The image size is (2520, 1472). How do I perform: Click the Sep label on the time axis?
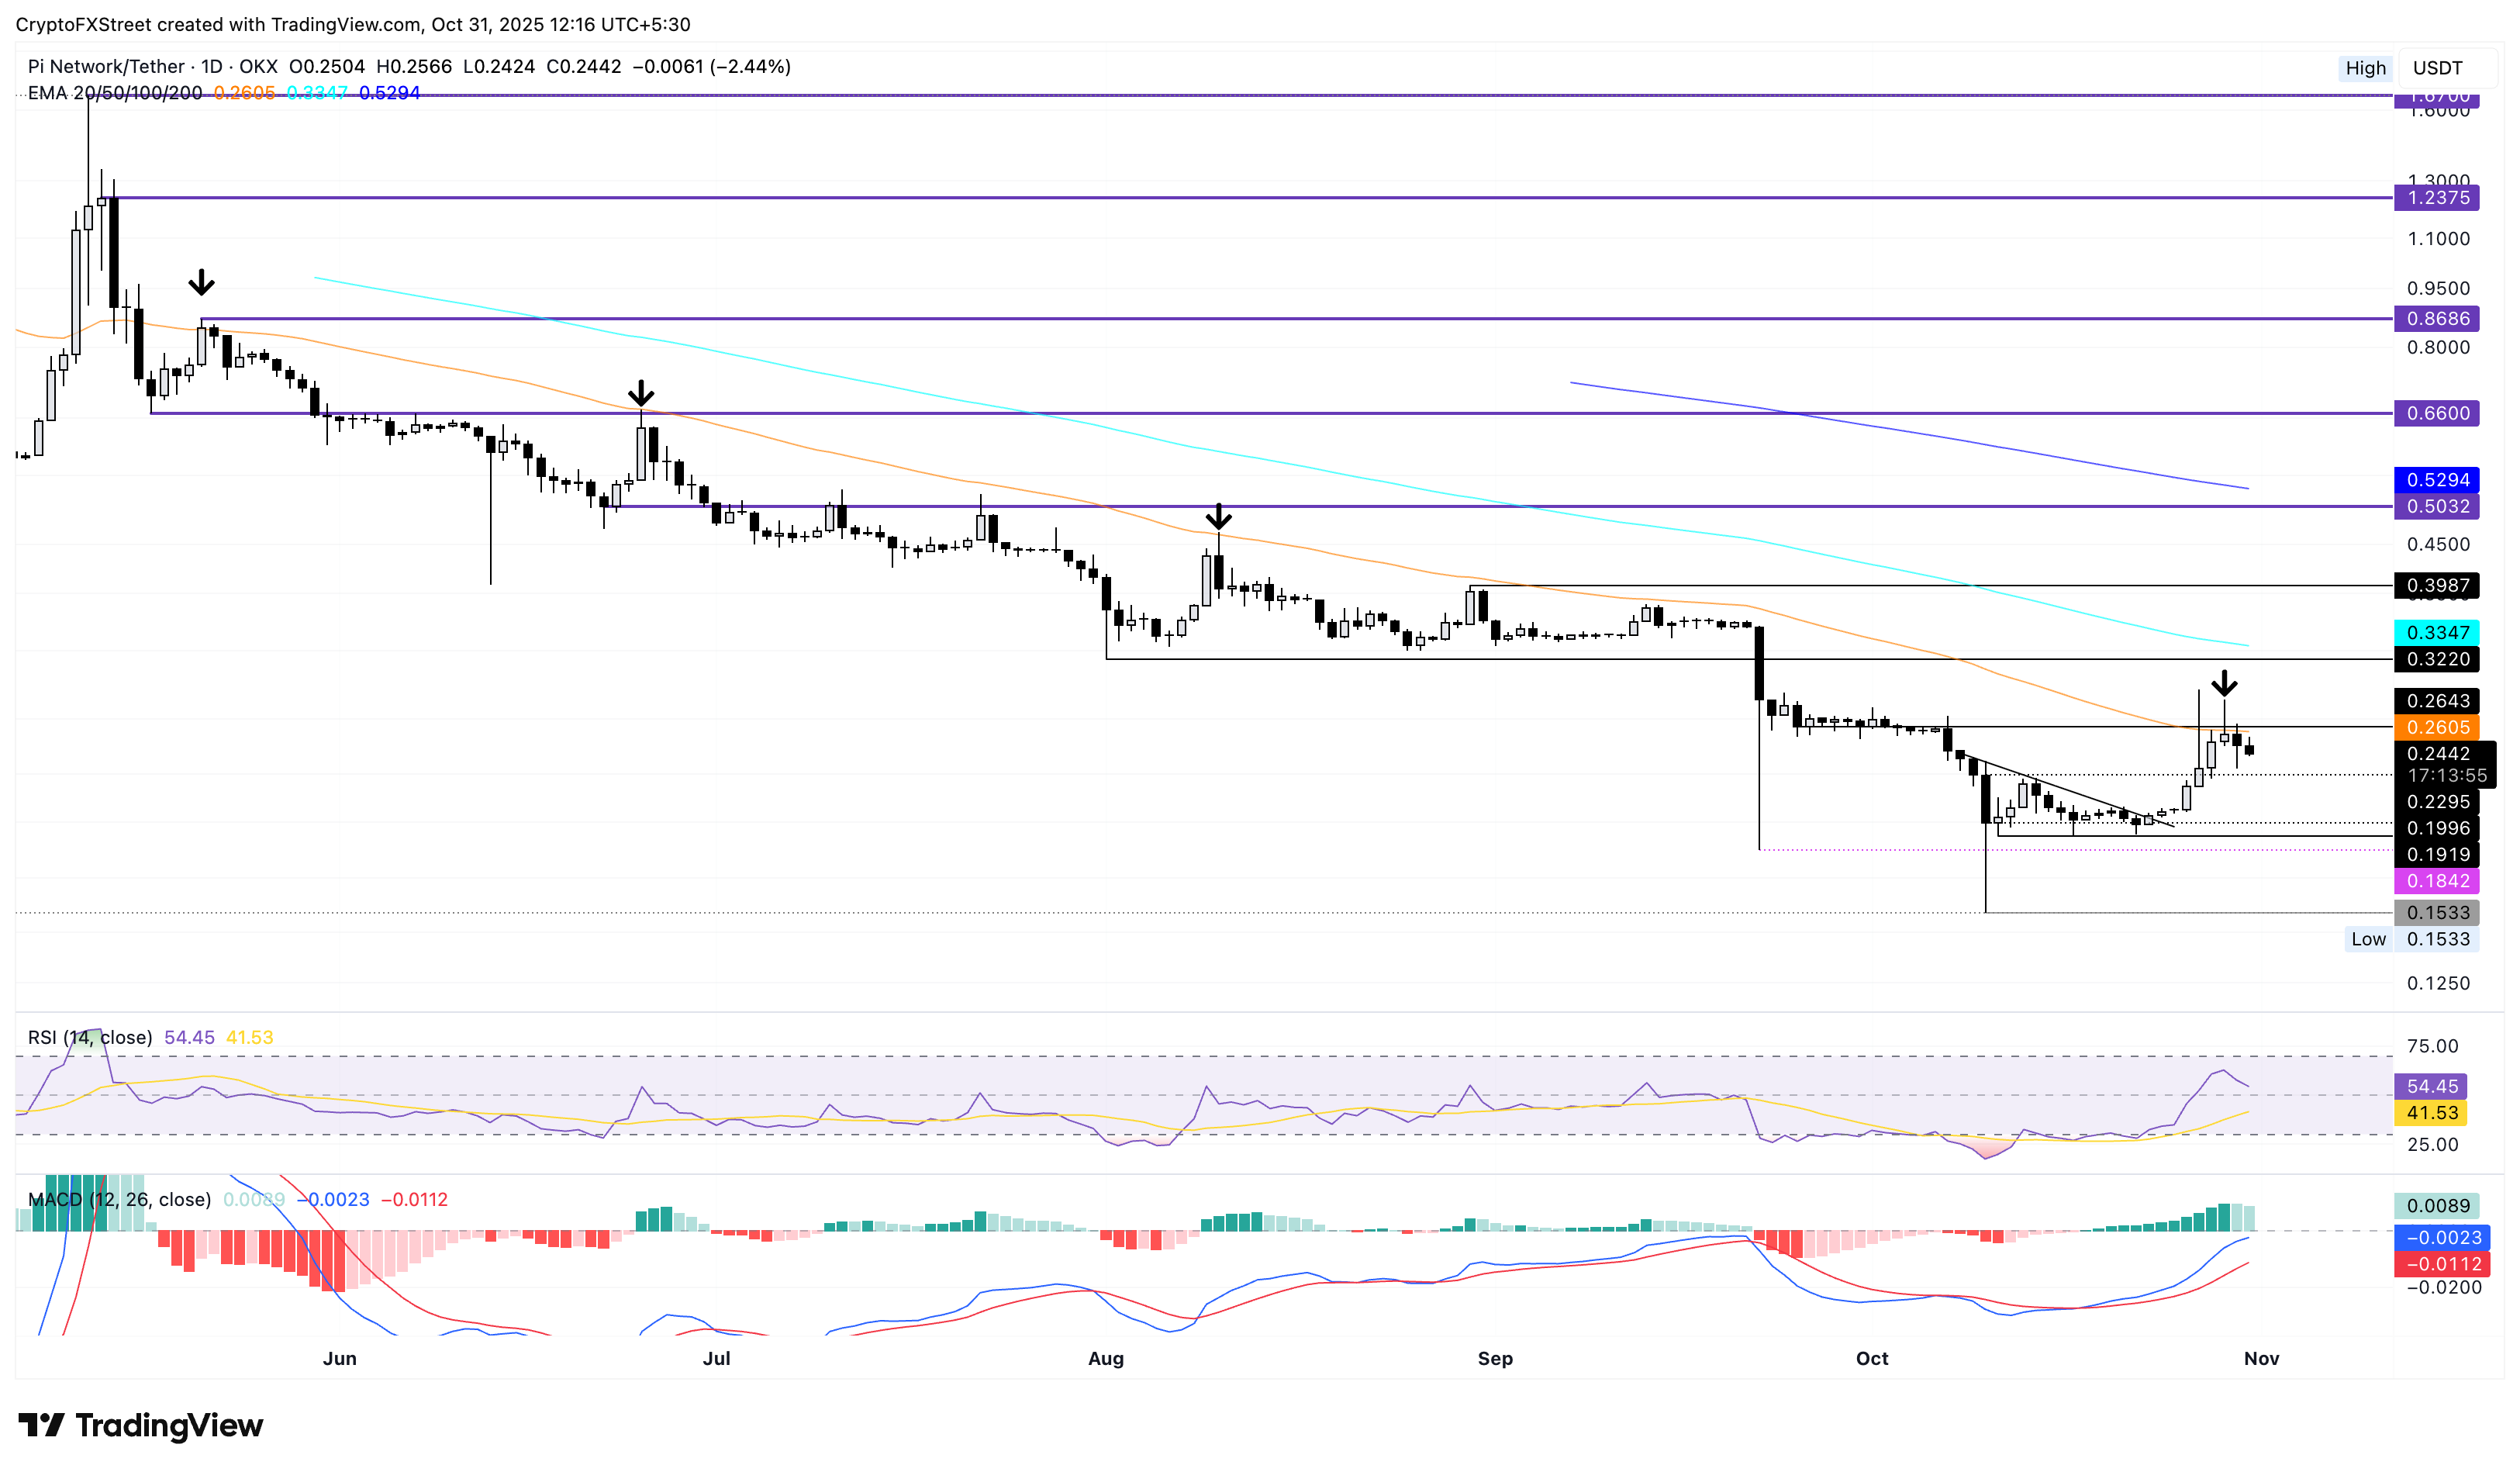[x=1495, y=1358]
